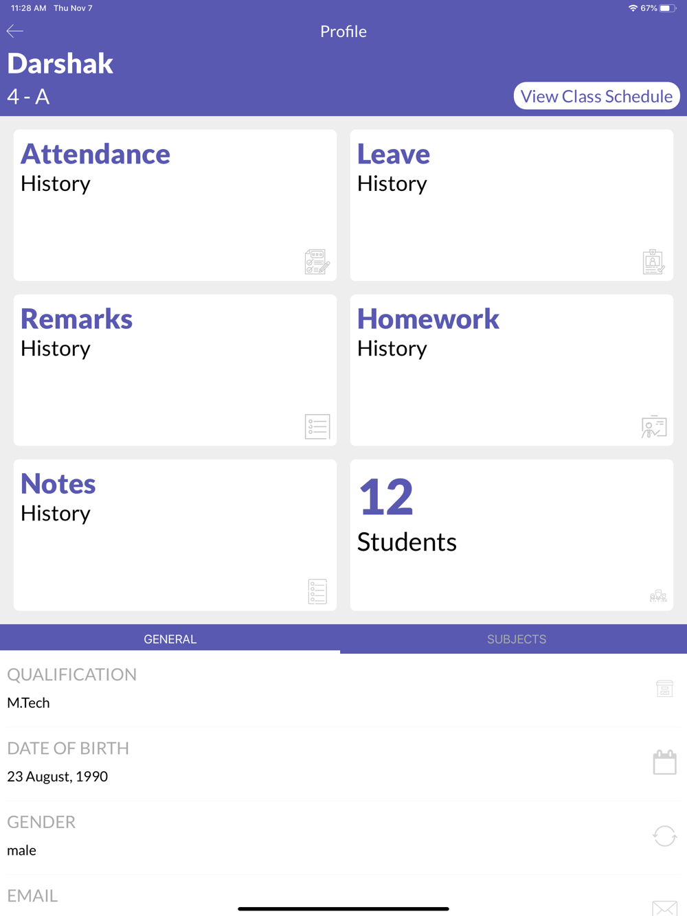Click the Remarks History list icon
The height and width of the screenshot is (916, 687).
click(x=317, y=426)
